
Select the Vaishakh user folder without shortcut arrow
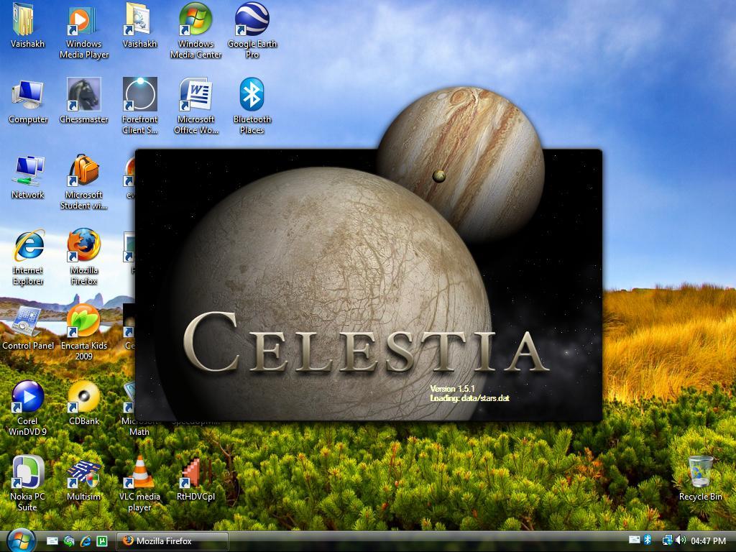[x=28, y=27]
